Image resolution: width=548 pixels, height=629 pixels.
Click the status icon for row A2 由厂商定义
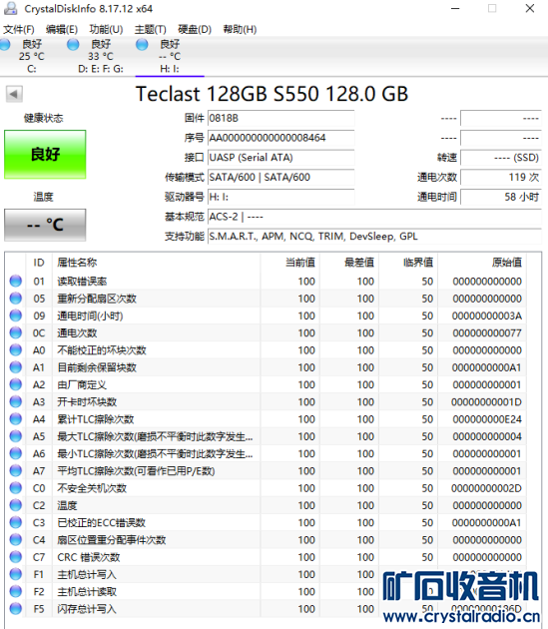(16, 384)
